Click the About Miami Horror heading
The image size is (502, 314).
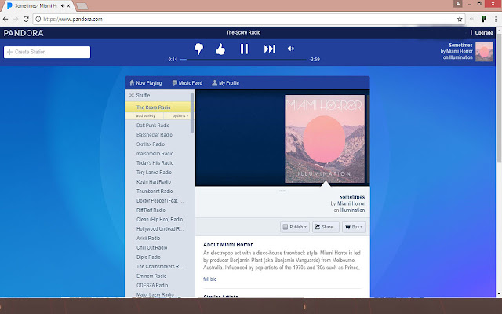point(227,244)
